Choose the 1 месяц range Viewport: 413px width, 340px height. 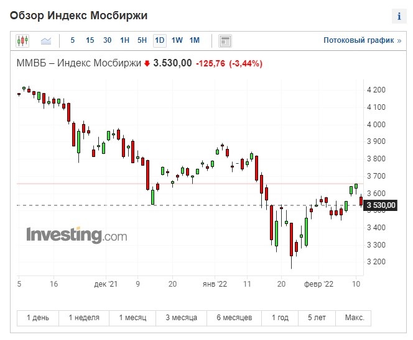click(132, 318)
